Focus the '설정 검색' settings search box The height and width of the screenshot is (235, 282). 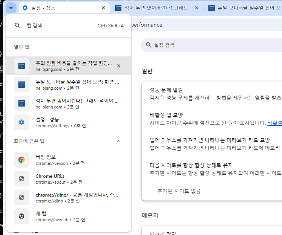point(211,45)
